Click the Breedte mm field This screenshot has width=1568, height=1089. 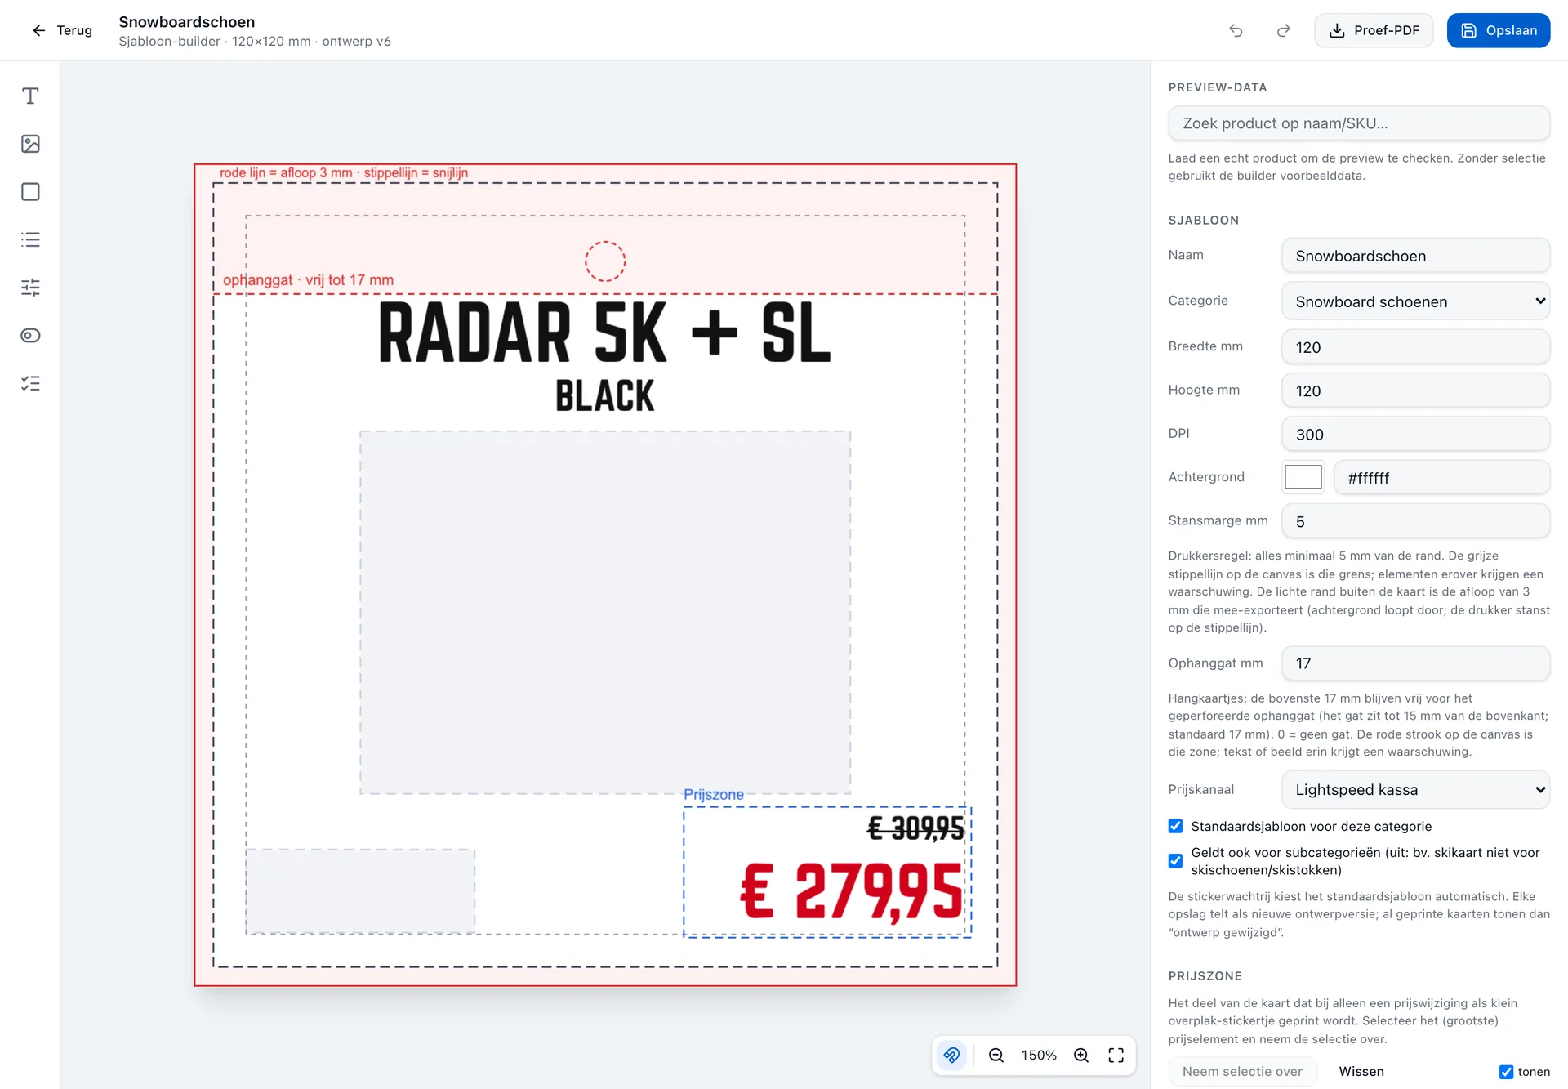pos(1415,347)
